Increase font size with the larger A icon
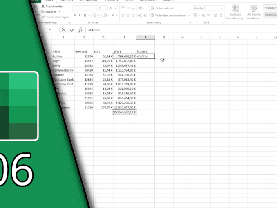The height and width of the screenshot is (208, 277). [111, 8]
